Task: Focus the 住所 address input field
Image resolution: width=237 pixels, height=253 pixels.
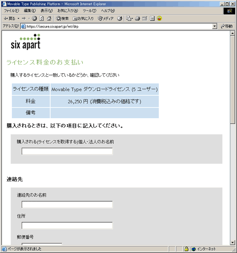Action: tap(67, 226)
